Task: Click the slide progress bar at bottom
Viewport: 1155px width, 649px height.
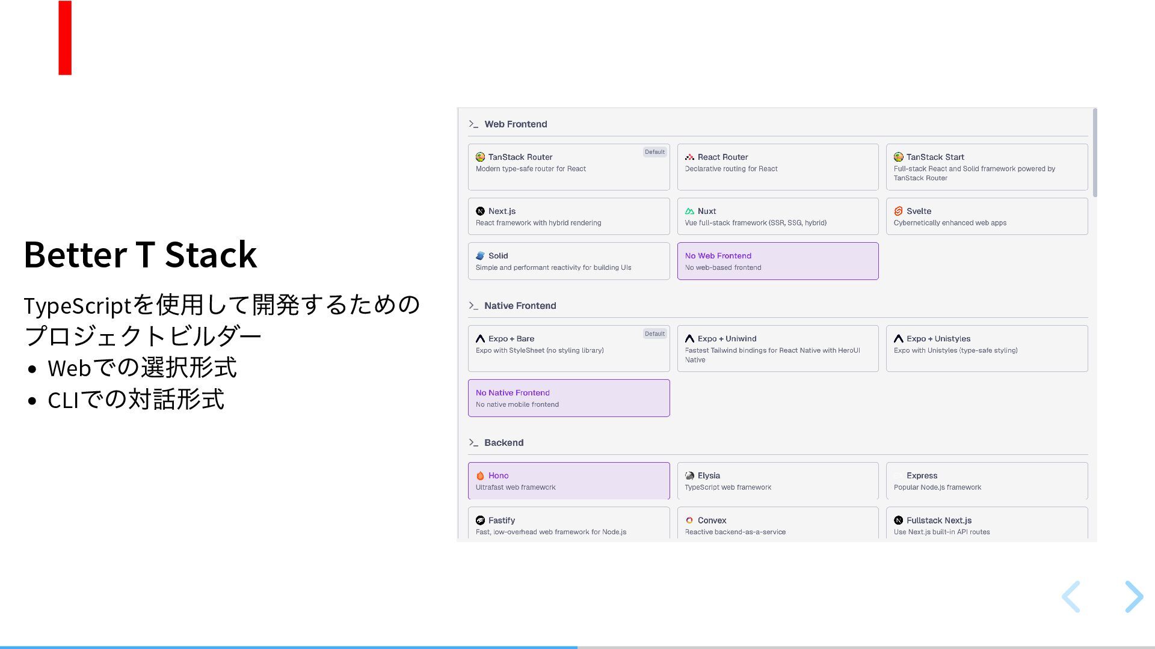Action: (x=577, y=647)
